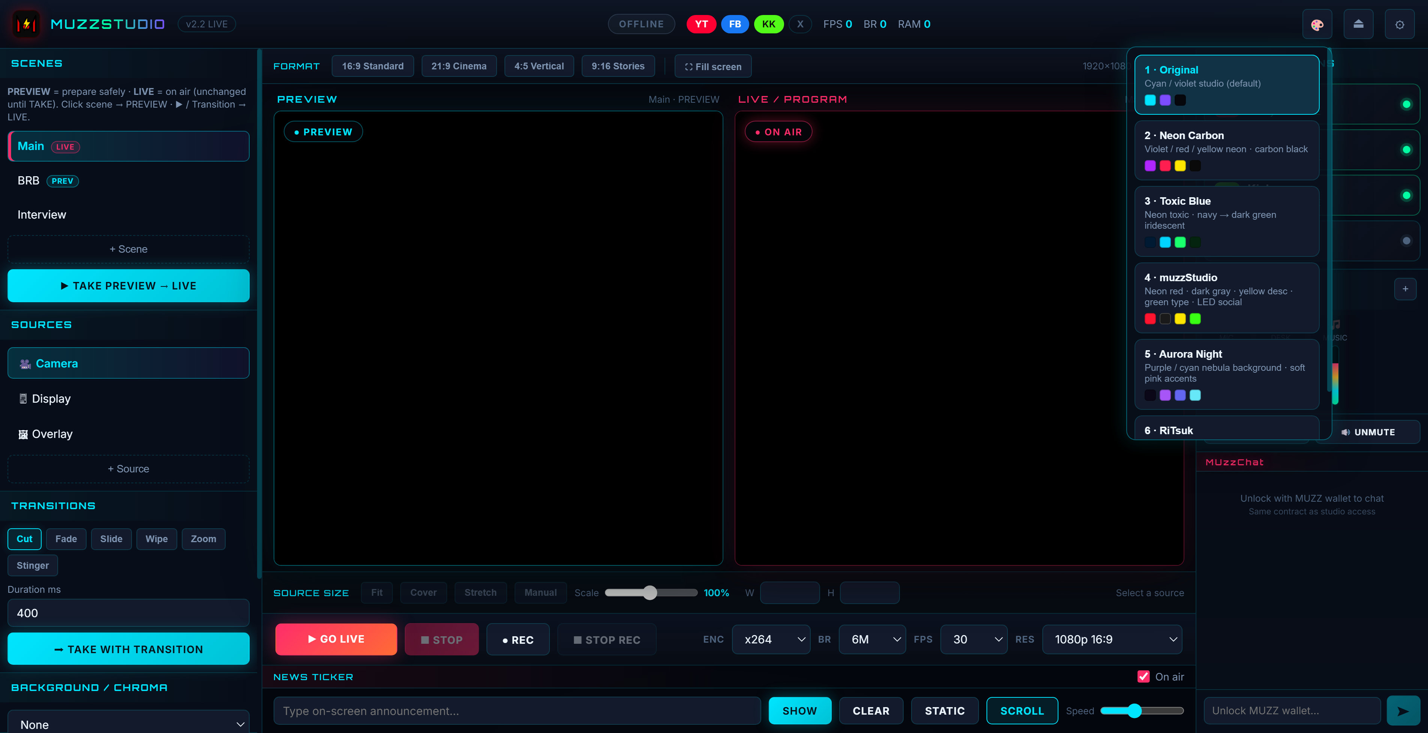Viewport: 1428px width, 733px height.
Task: Click CLEAR ticker button
Action: click(x=871, y=711)
